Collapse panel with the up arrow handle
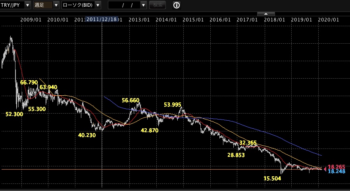Viewport: 350px width, 191px height. [266, 14]
